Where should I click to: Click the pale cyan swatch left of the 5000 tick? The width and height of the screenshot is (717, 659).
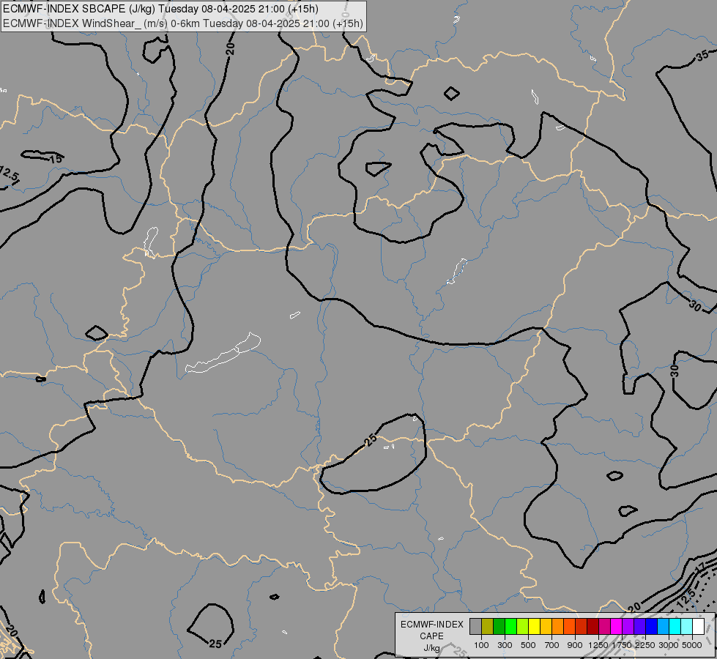[687, 626]
